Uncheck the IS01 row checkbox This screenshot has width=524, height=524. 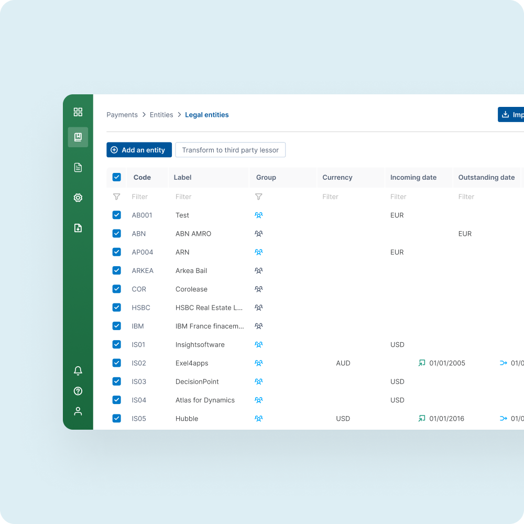point(117,344)
